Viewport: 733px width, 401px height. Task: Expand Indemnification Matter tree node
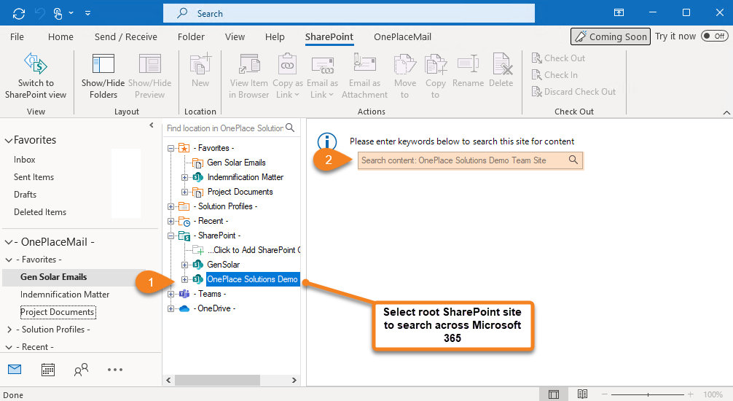point(184,177)
